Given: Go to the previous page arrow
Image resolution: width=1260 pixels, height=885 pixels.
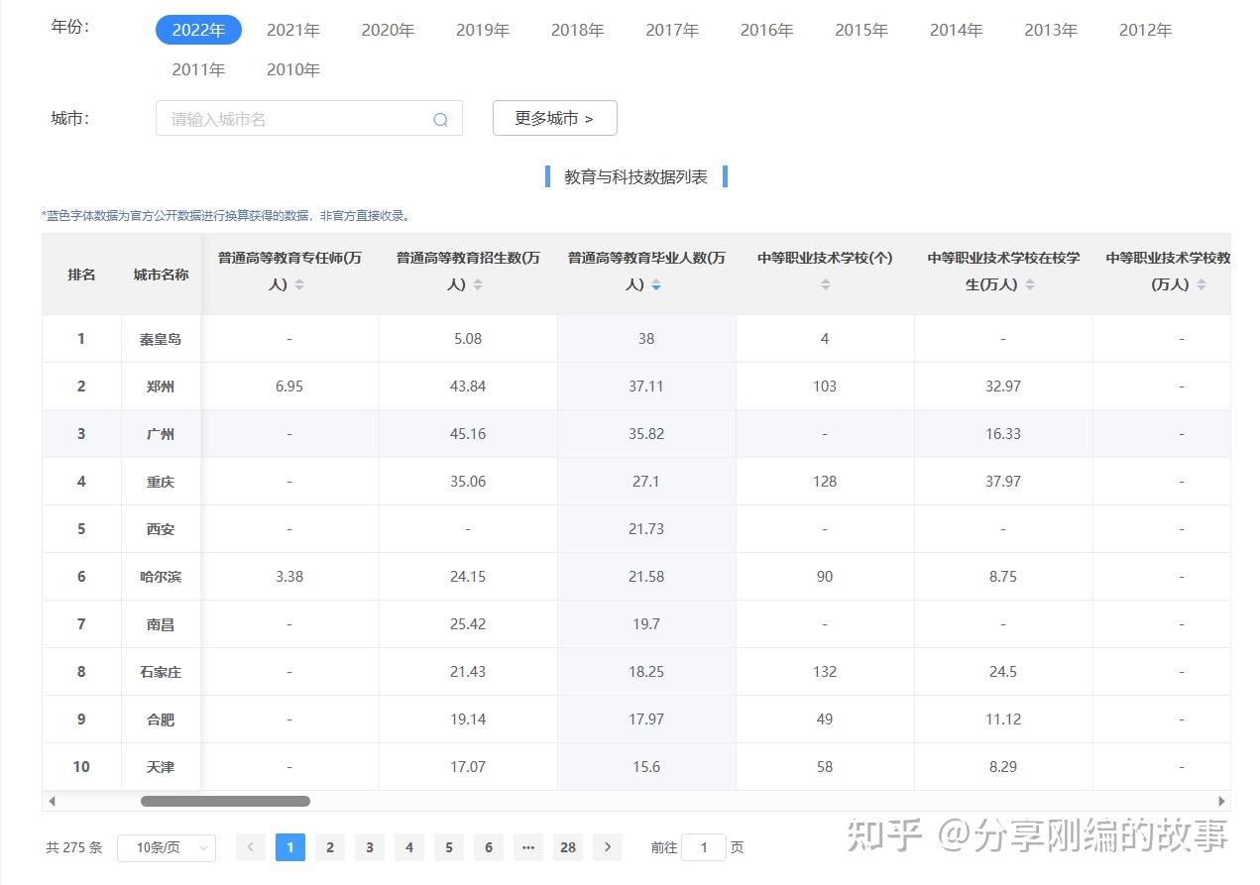Looking at the screenshot, I should click(x=251, y=847).
